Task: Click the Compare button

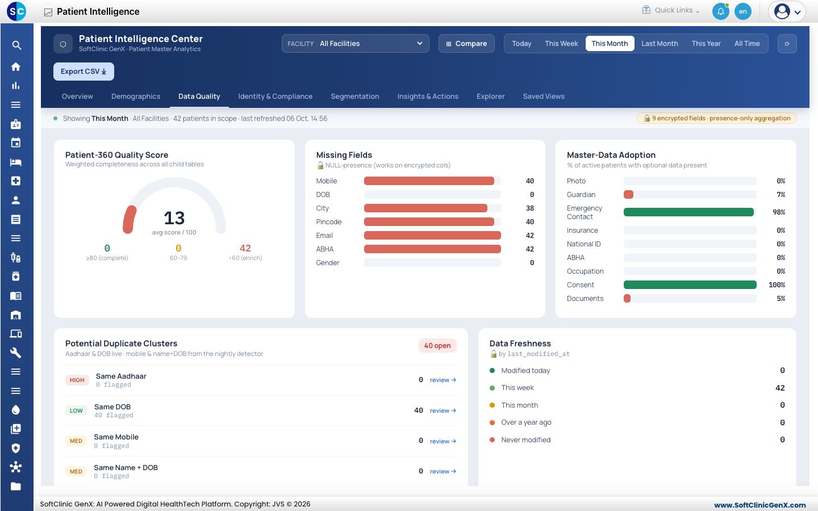Action: tap(466, 44)
